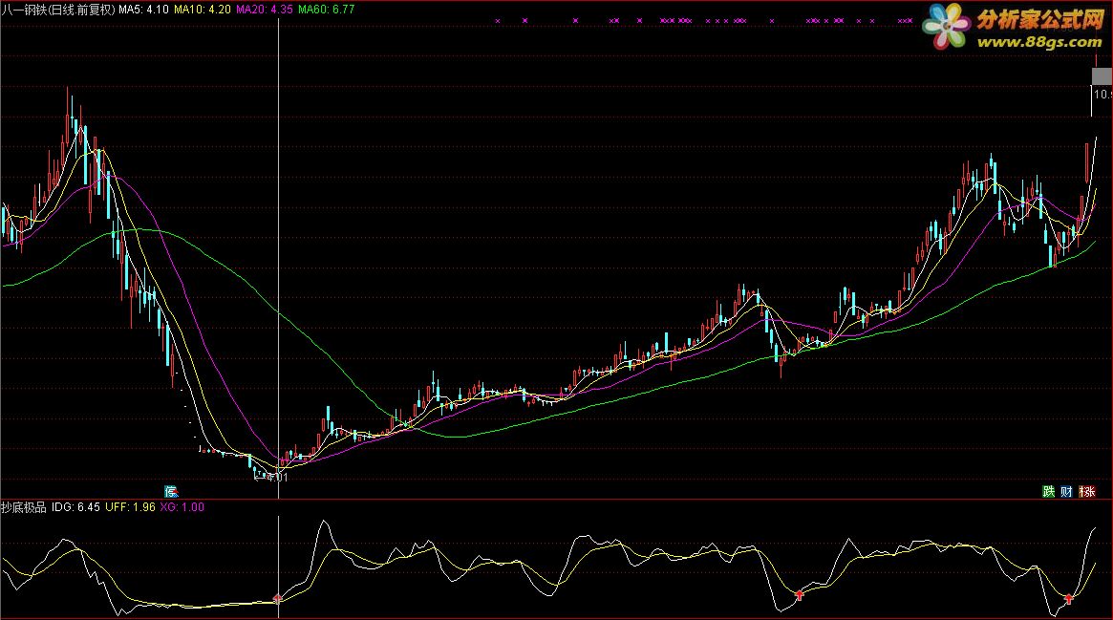Click the XG: 1.00 value label
The image size is (1113, 620).
point(182,507)
